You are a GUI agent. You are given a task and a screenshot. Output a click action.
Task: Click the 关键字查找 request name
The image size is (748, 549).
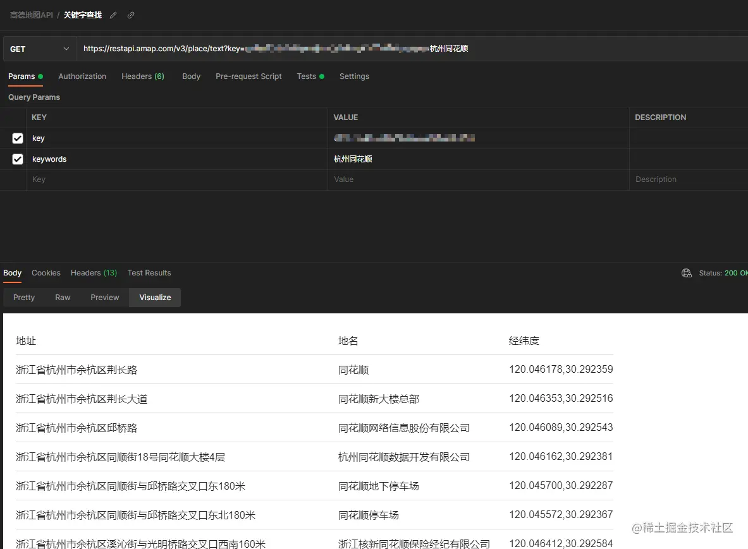[x=83, y=15]
